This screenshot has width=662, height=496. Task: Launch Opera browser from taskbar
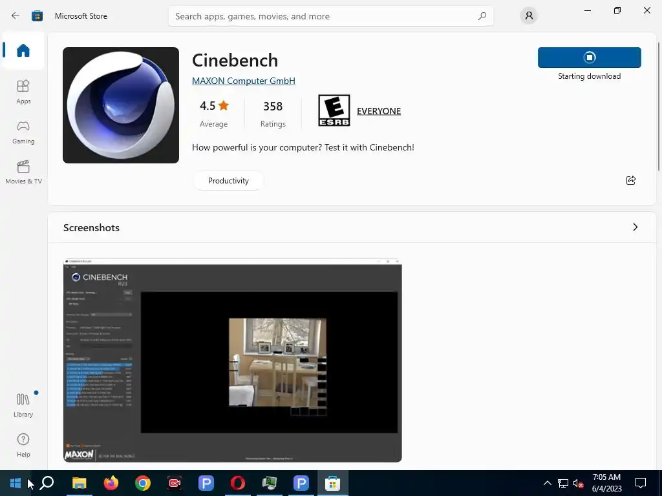point(238,483)
